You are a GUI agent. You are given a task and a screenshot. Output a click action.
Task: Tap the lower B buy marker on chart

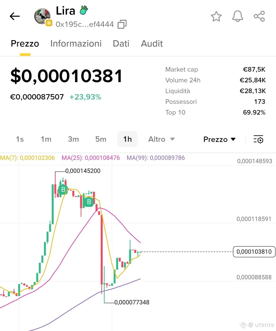(x=89, y=202)
